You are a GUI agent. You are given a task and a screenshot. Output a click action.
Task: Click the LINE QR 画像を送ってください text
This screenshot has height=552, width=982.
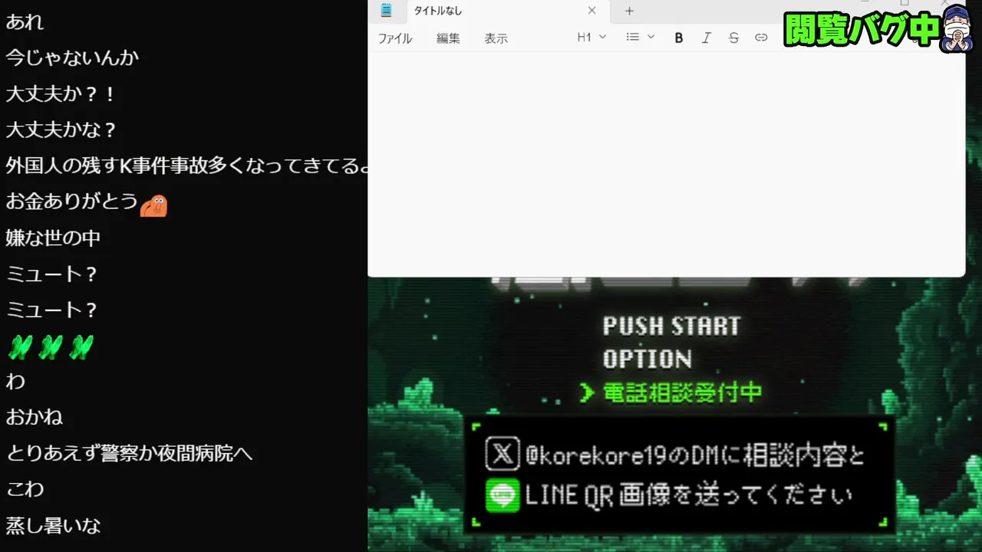coord(688,496)
